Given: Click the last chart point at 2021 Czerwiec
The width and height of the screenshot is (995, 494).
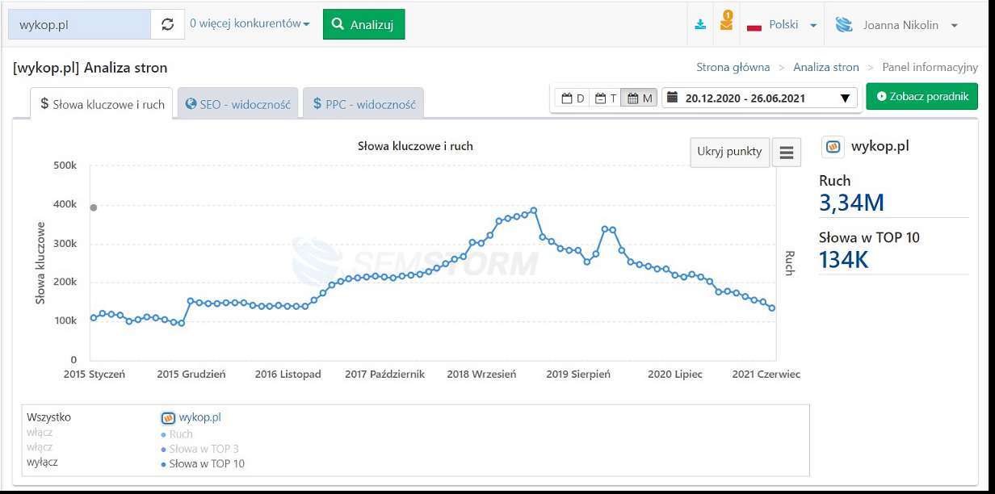Looking at the screenshot, I should pos(772,308).
